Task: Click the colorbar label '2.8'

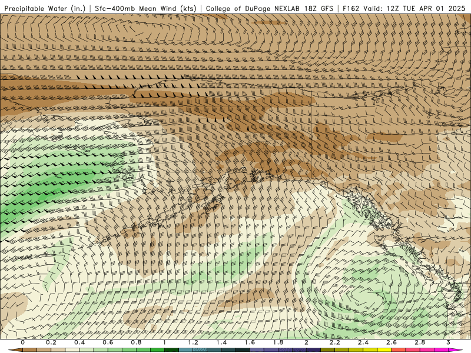Action: coord(420,342)
